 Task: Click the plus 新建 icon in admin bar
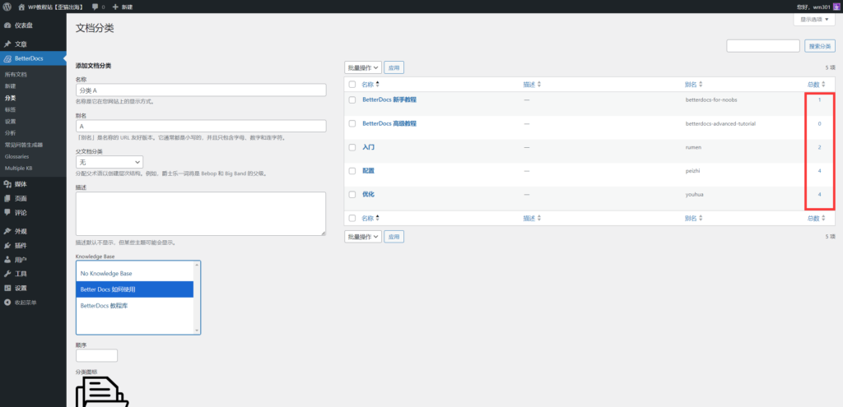(x=115, y=7)
